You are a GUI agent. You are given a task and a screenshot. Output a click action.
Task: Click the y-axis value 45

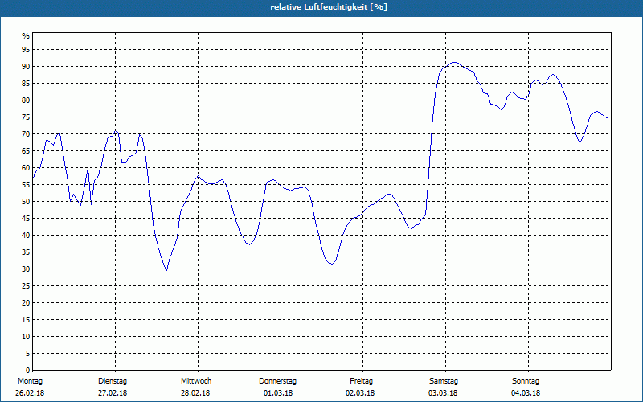(x=26, y=218)
